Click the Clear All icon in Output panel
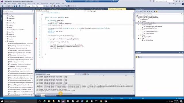Screen dimensions: 184x103 point(85,74)
